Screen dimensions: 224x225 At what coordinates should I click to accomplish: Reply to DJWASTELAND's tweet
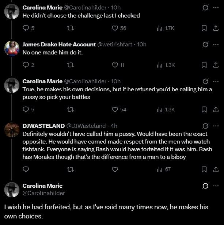pyautogui.click(x=26, y=169)
